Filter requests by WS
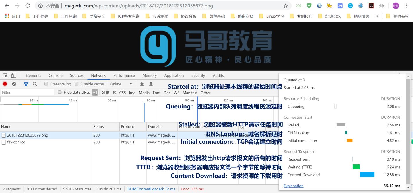 (x=177, y=93)
